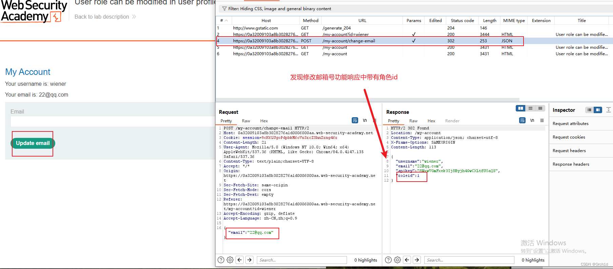
Task: Sort history by Params column
Action: coord(414,20)
